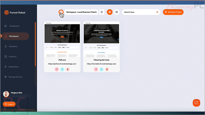Screen dimensions: 205x115
Task: Go back using the orange arrow button
Action: (x=61, y=12)
